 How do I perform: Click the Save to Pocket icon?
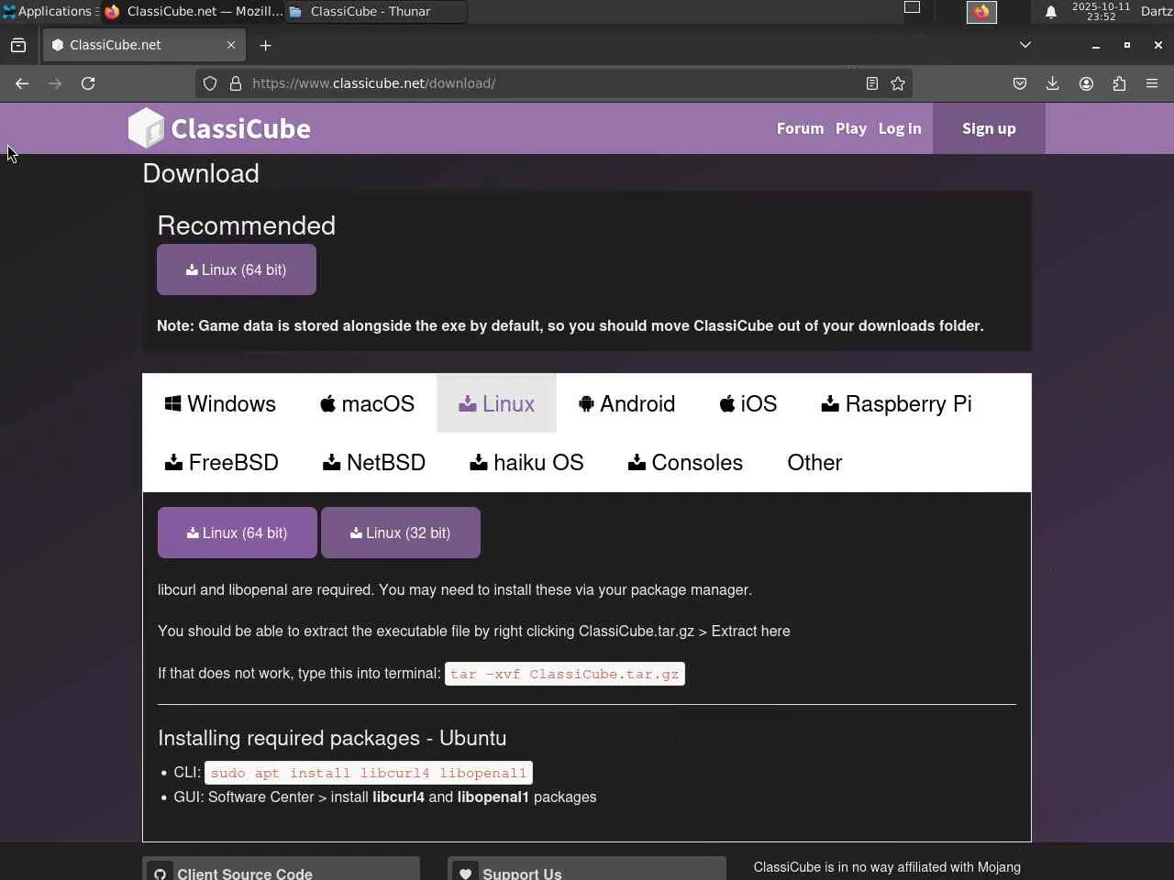[x=1019, y=83]
